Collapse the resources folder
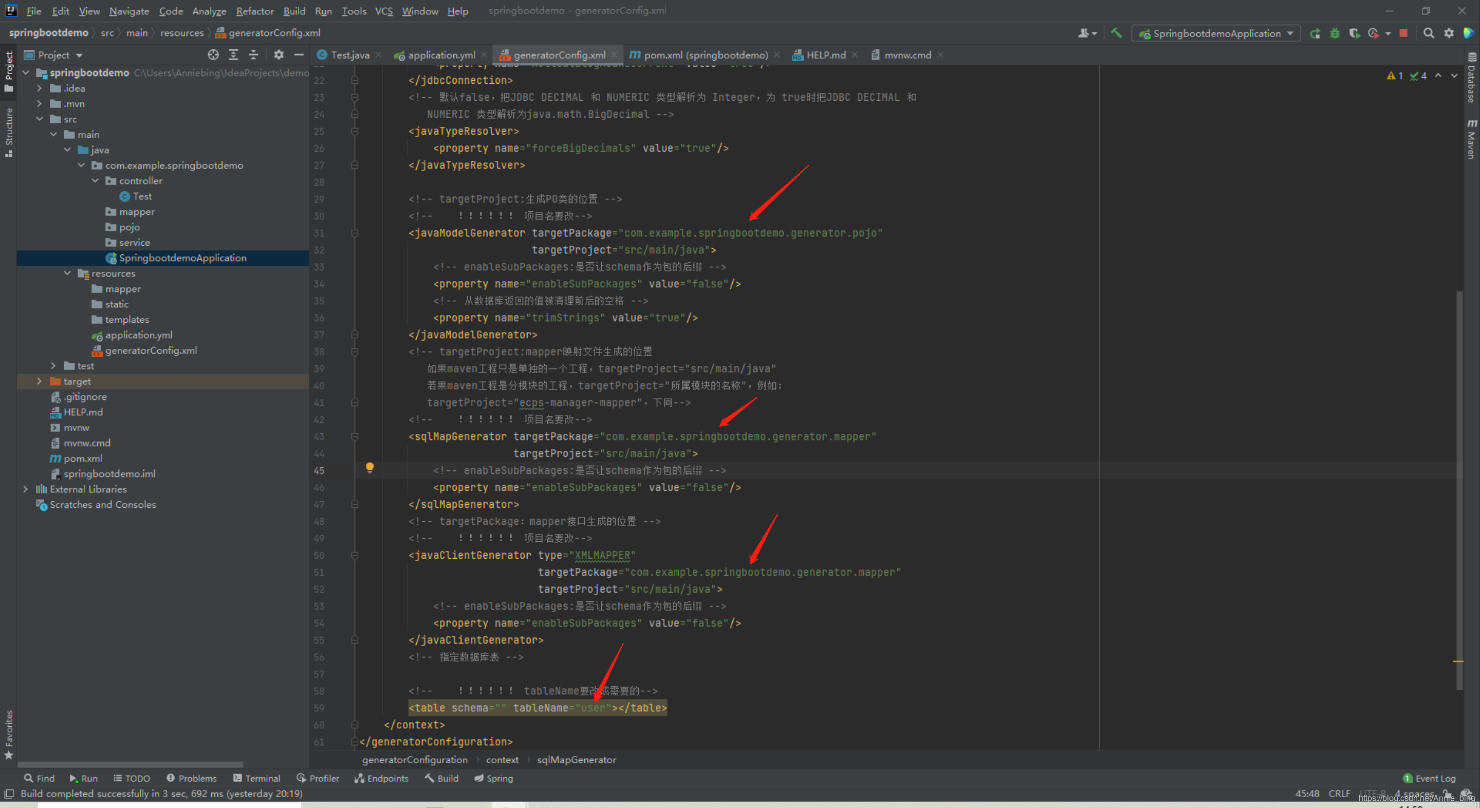 (x=67, y=273)
